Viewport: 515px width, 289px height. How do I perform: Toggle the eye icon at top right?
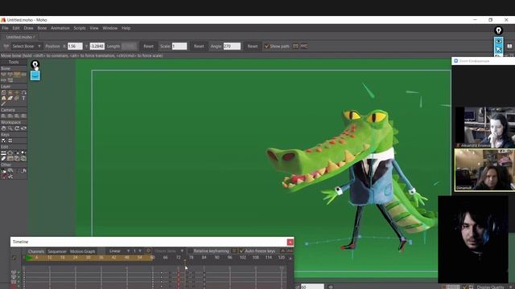pos(499,41)
